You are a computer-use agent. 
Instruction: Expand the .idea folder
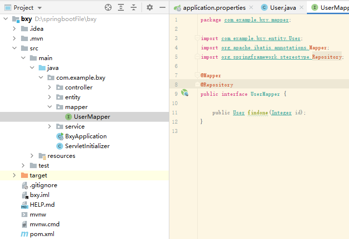(14, 29)
